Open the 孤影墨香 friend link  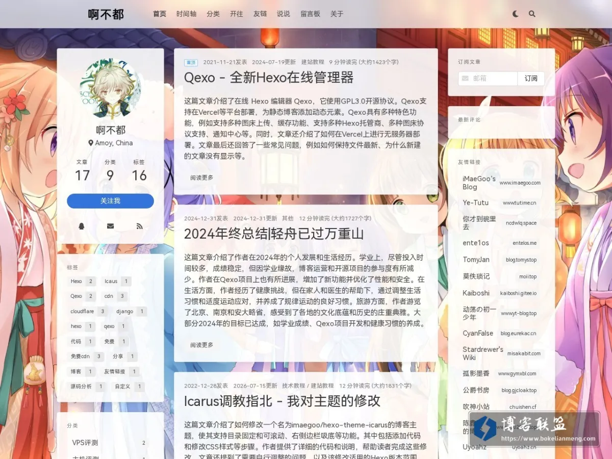(x=501, y=373)
